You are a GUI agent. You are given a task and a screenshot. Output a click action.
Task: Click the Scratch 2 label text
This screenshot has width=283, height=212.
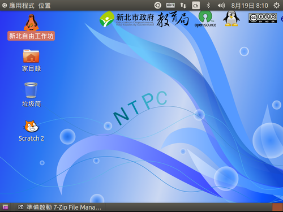[31, 139]
